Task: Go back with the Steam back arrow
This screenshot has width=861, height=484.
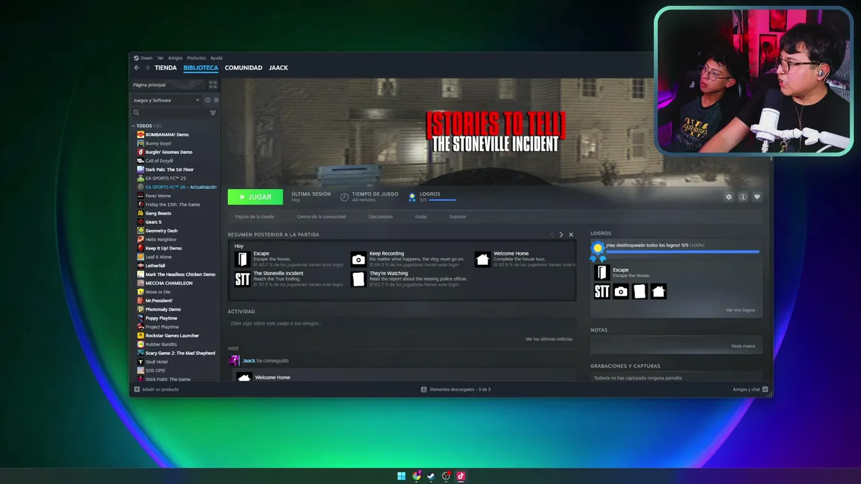Action: [x=137, y=68]
